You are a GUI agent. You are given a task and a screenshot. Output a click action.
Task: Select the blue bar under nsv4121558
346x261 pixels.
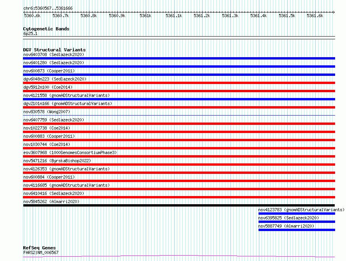pos(179,99)
